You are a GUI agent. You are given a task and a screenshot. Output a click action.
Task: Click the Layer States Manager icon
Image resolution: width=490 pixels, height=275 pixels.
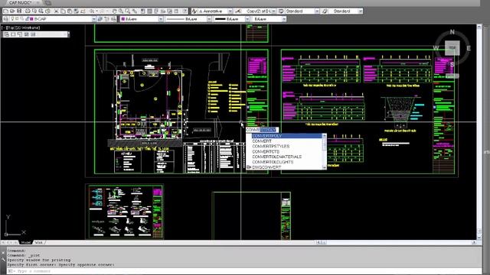pyautogui.click(x=113, y=19)
